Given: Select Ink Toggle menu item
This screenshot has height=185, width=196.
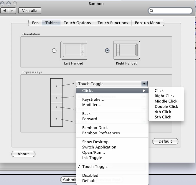Looking at the screenshot, I should point(112,158).
